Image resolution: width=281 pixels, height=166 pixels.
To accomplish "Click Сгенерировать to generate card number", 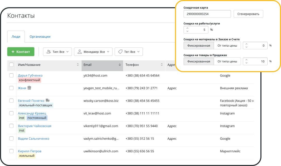I will click(248, 14).
